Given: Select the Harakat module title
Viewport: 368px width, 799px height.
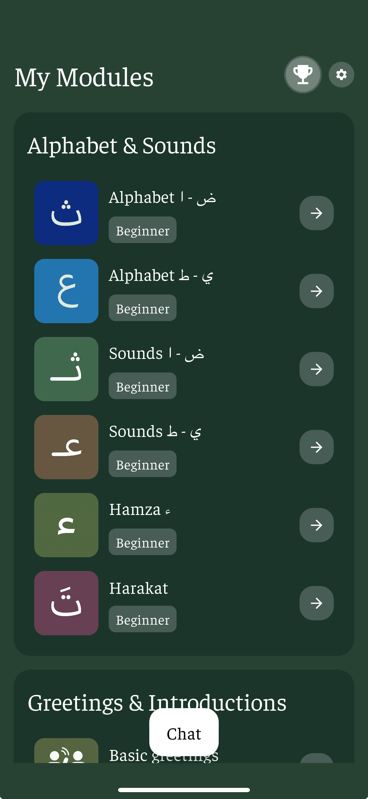Looking at the screenshot, I should (138, 588).
